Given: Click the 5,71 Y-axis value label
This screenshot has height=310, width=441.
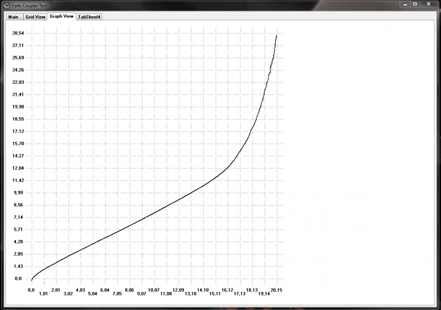Looking at the screenshot, I should coord(18,229).
